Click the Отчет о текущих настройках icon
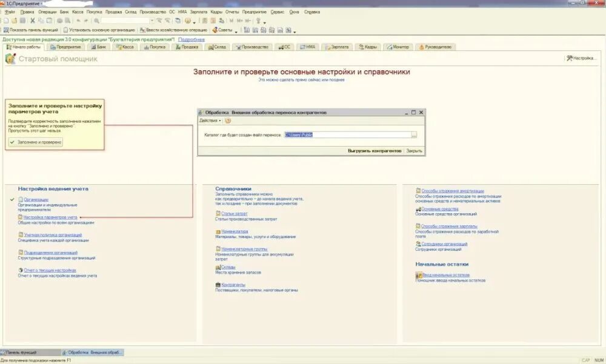This screenshot has height=364, width=606. 21,270
